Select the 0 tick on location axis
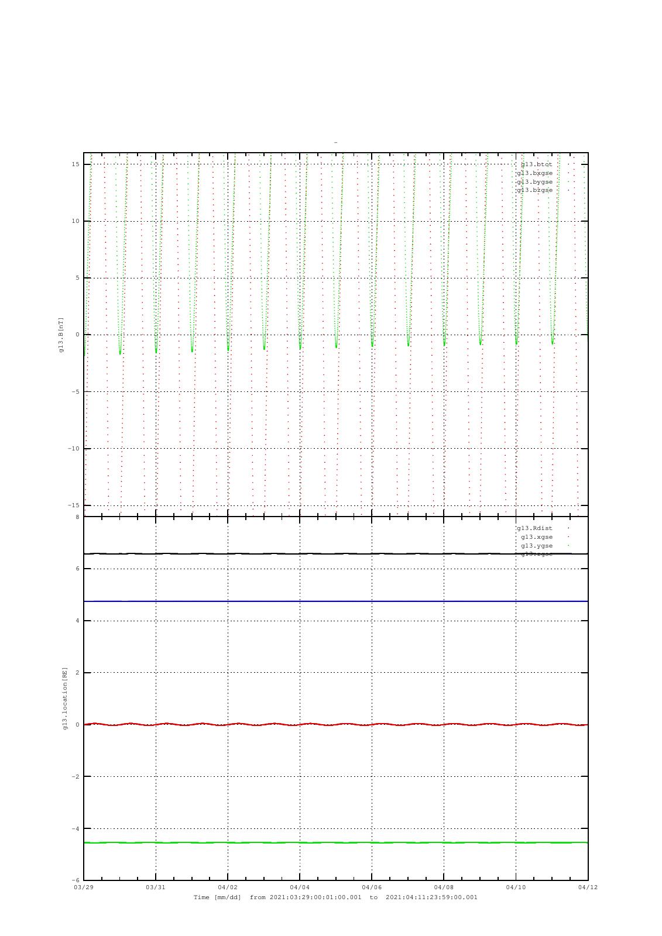 pyautogui.click(x=77, y=725)
